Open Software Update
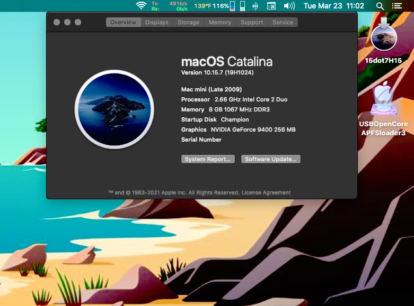The image size is (414, 306). click(271, 159)
